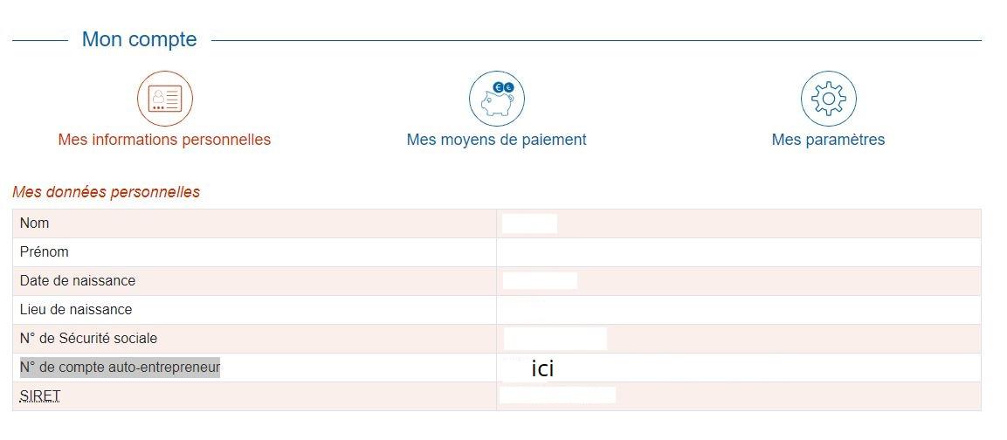The height and width of the screenshot is (440, 1007).
Task: Click the N° de Sécurité sociale label
Action: point(88,338)
